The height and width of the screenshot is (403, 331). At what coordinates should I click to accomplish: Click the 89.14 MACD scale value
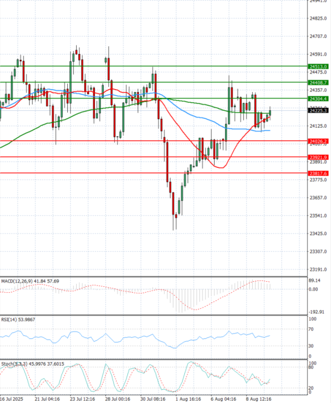tap(314, 280)
